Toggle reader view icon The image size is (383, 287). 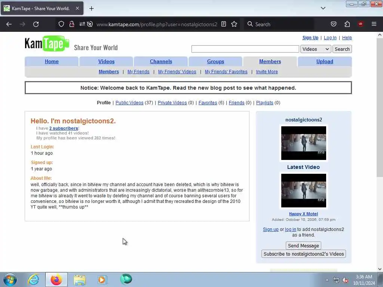click(224, 24)
